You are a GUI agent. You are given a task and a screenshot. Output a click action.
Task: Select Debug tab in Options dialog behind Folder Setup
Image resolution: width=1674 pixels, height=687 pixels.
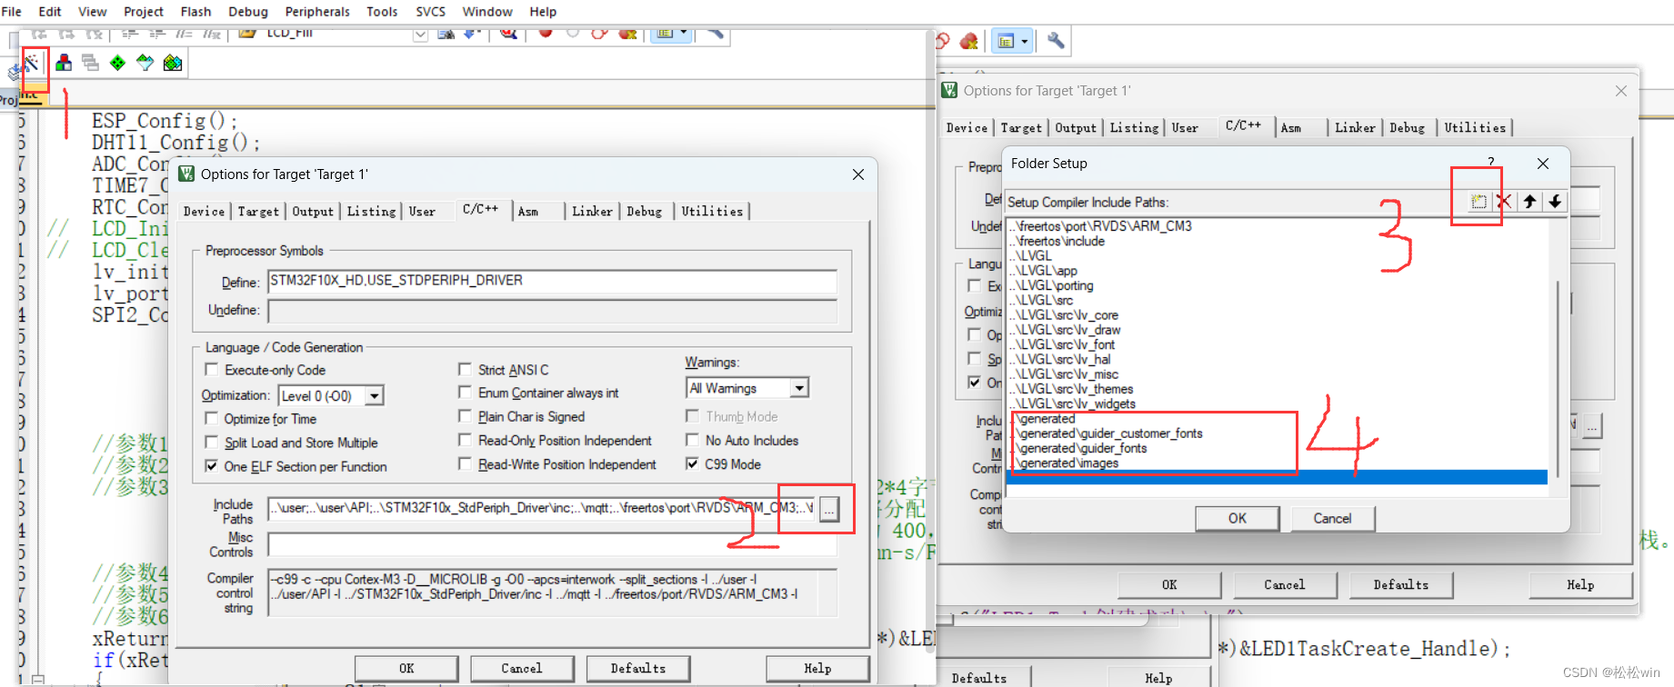(1407, 128)
